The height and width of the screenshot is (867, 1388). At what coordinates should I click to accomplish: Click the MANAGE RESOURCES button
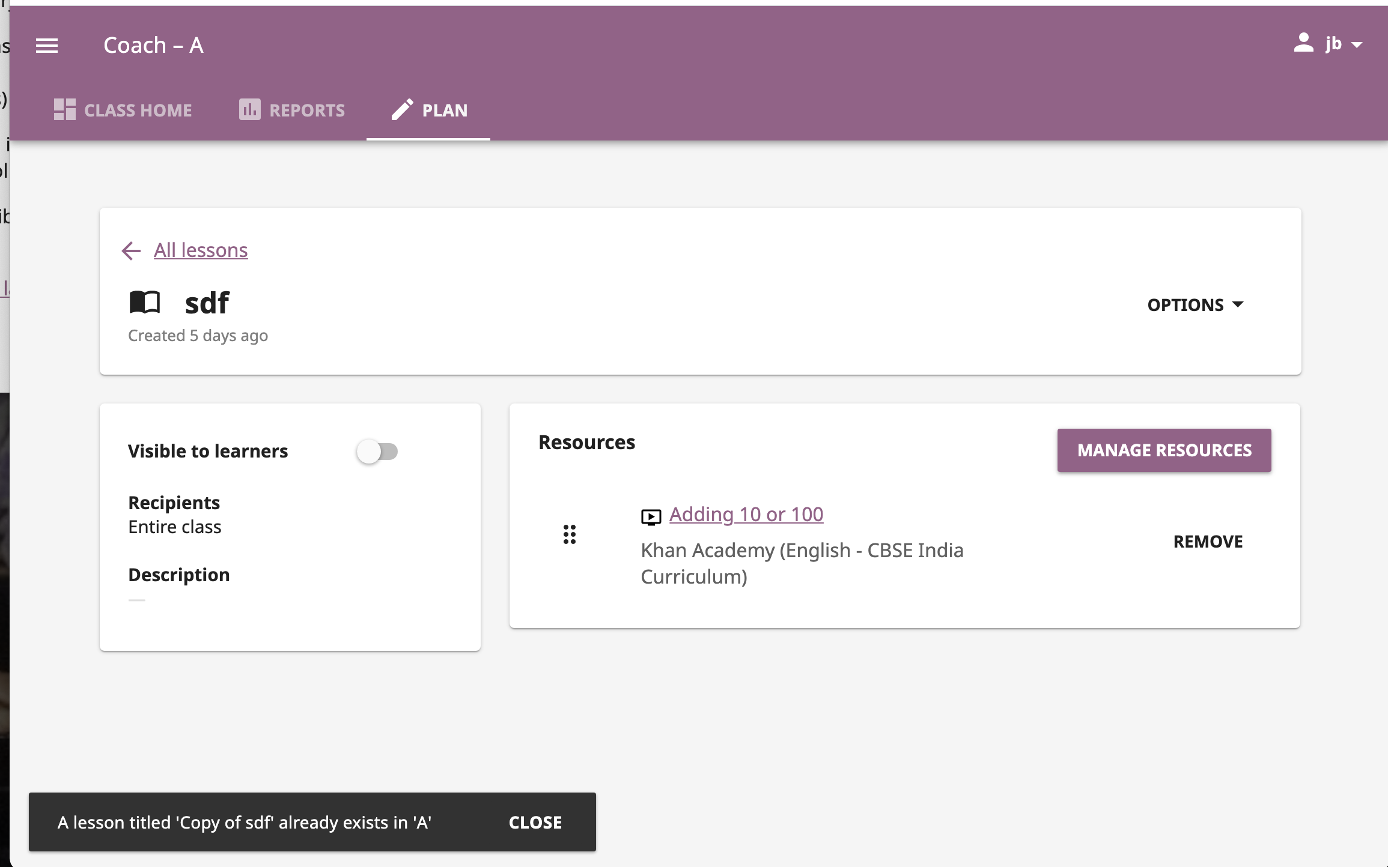tap(1164, 450)
